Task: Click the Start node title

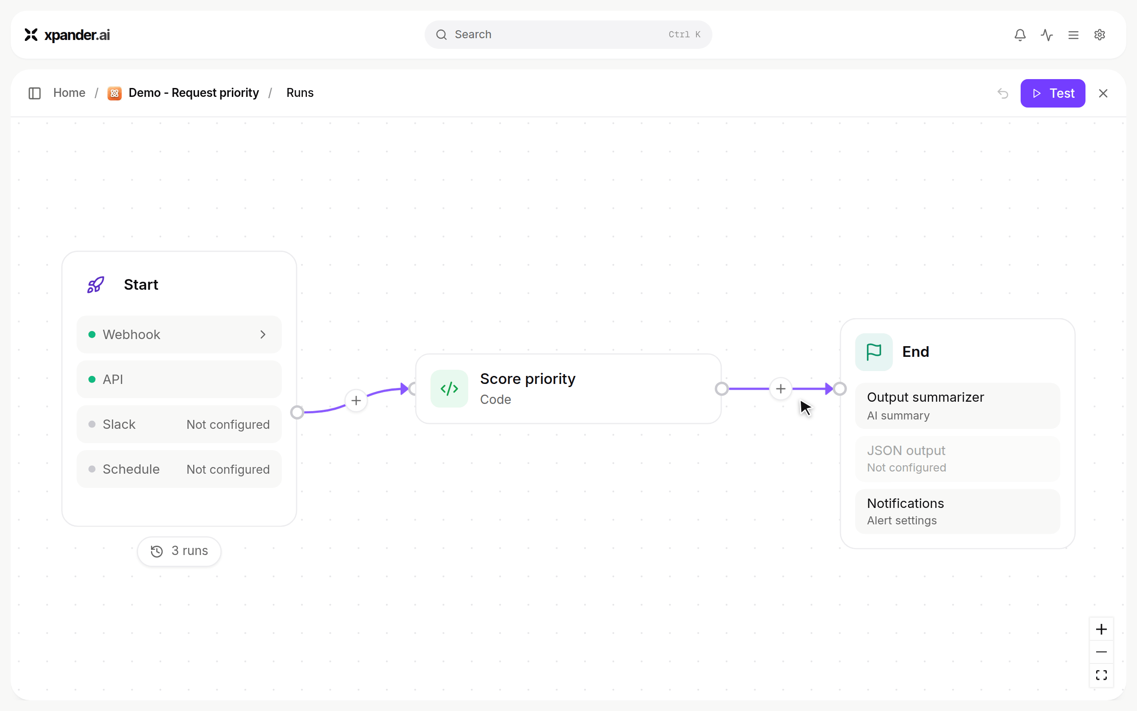Action: point(141,284)
